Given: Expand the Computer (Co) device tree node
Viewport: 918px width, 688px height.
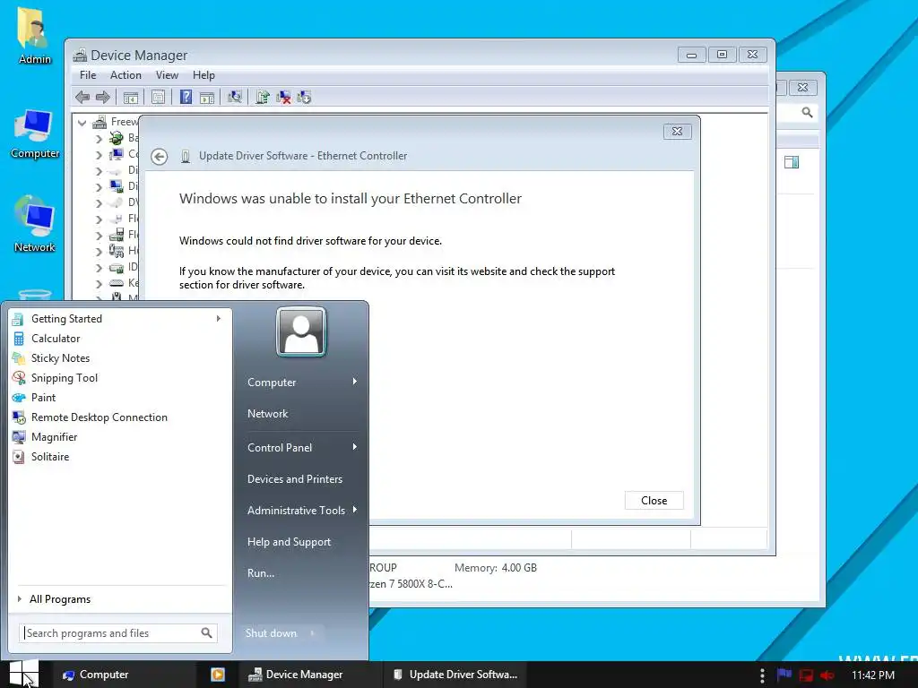Looking at the screenshot, I should coord(99,155).
